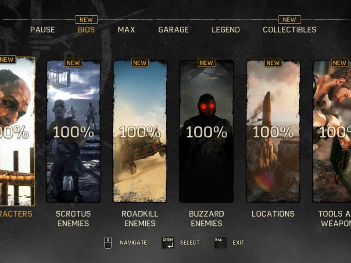This screenshot has width=351, height=263.
Task: Select the Scrotus Enemies bio card
Action: [73, 131]
